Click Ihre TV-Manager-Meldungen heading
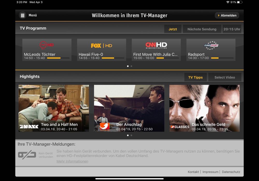Viewport: 259px width, 181px height. (x=46, y=144)
